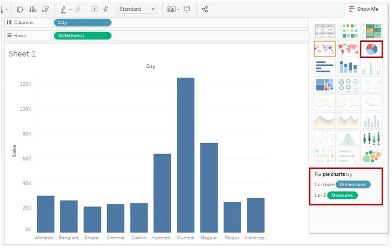Select the filled map chart type

tap(348, 49)
